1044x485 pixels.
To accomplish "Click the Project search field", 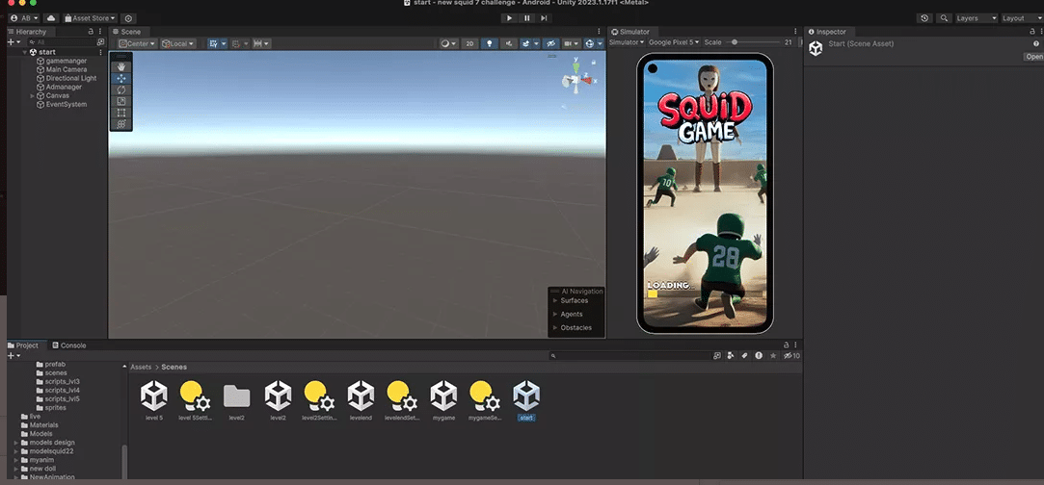I will tap(629, 356).
